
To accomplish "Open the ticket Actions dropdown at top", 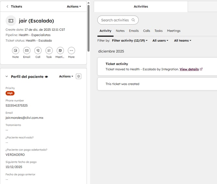I will point(74,6).
